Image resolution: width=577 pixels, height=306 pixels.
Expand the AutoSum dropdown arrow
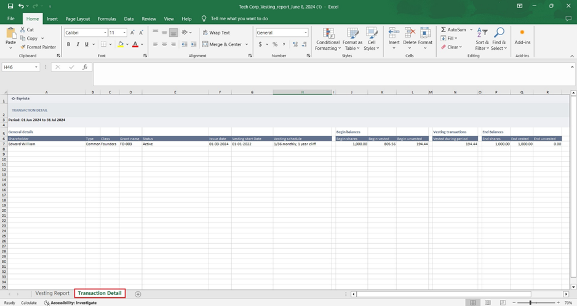click(471, 29)
